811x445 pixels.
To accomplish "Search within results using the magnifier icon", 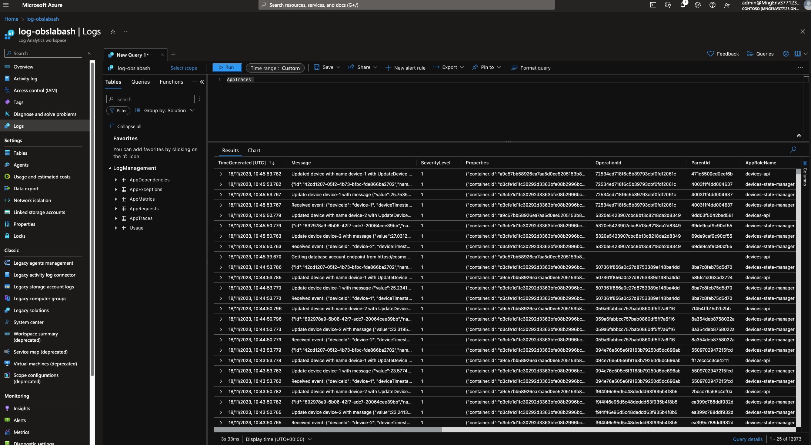I will (x=793, y=150).
